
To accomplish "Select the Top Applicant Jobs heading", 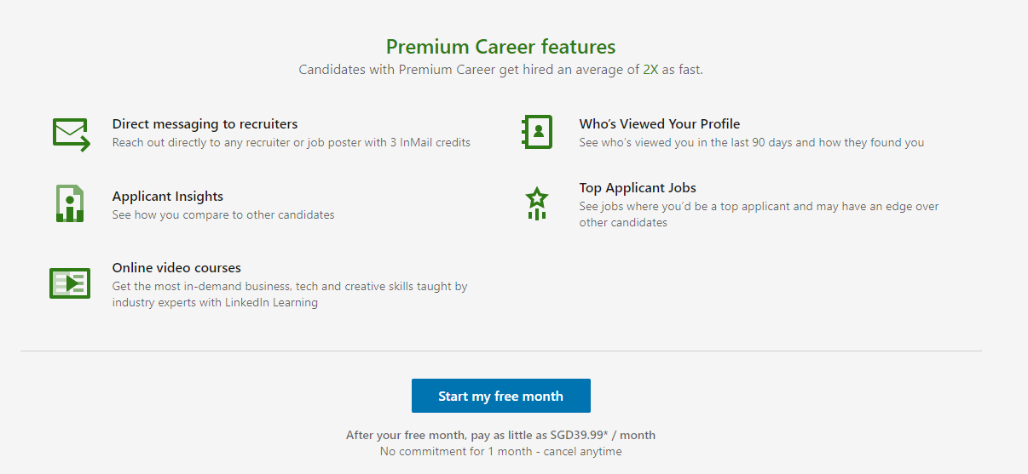I will [x=638, y=188].
